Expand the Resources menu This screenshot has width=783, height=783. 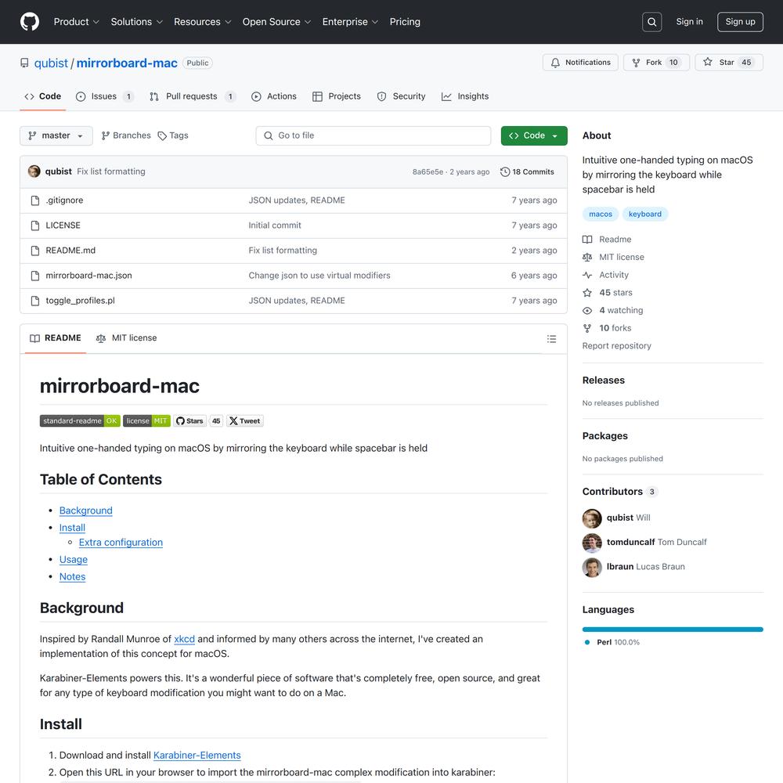pos(202,22)
